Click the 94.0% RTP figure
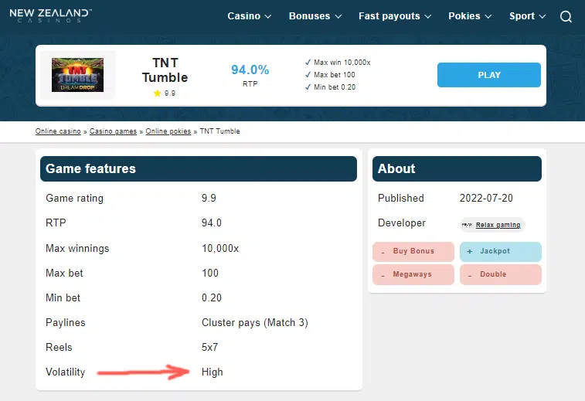This screenshot has width=585, height=401. [250, 70]
